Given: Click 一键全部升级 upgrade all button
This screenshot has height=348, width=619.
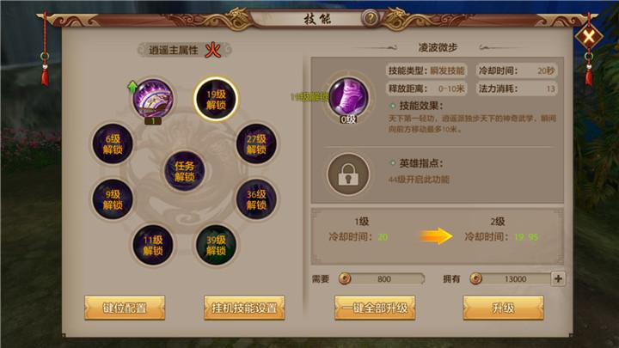Looking at the screenshot, I should (375, 308).
